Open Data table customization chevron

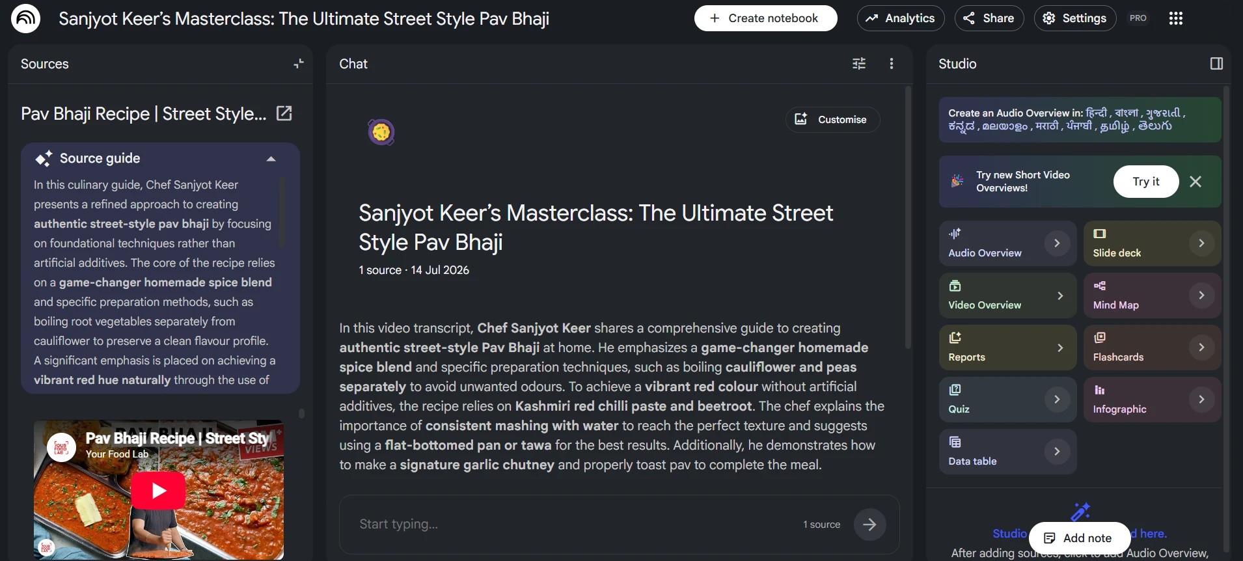(x=1057, y=452)
